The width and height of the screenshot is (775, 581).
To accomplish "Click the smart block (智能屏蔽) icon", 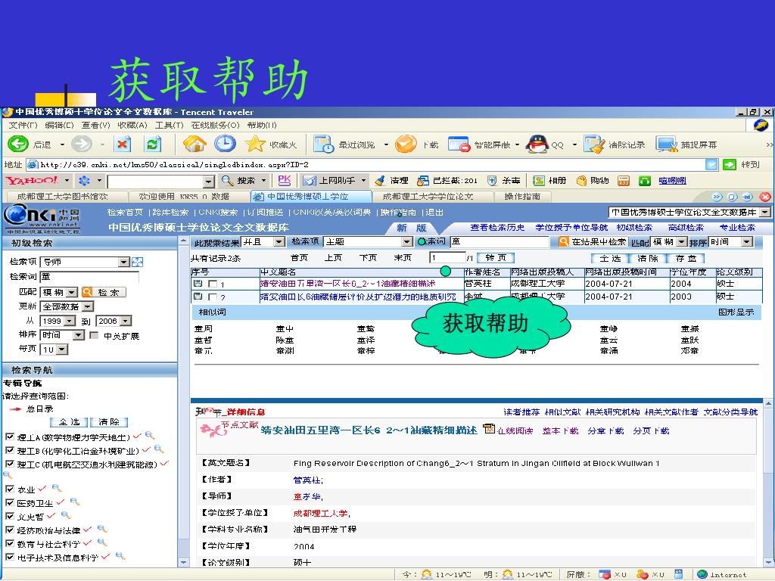I will [x=459, y=144].
